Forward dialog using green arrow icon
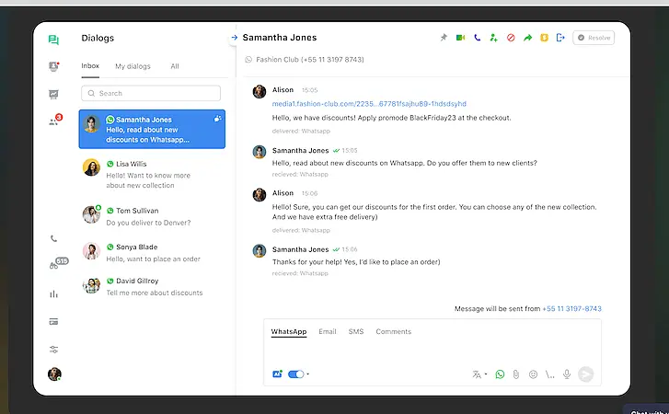Image resolution: width=669 pixels, height=414 pixels. pos(528,38)
